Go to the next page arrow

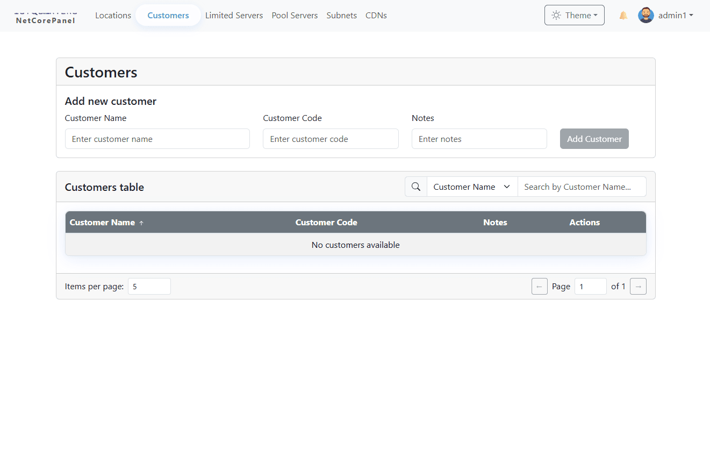coord(638,287)
